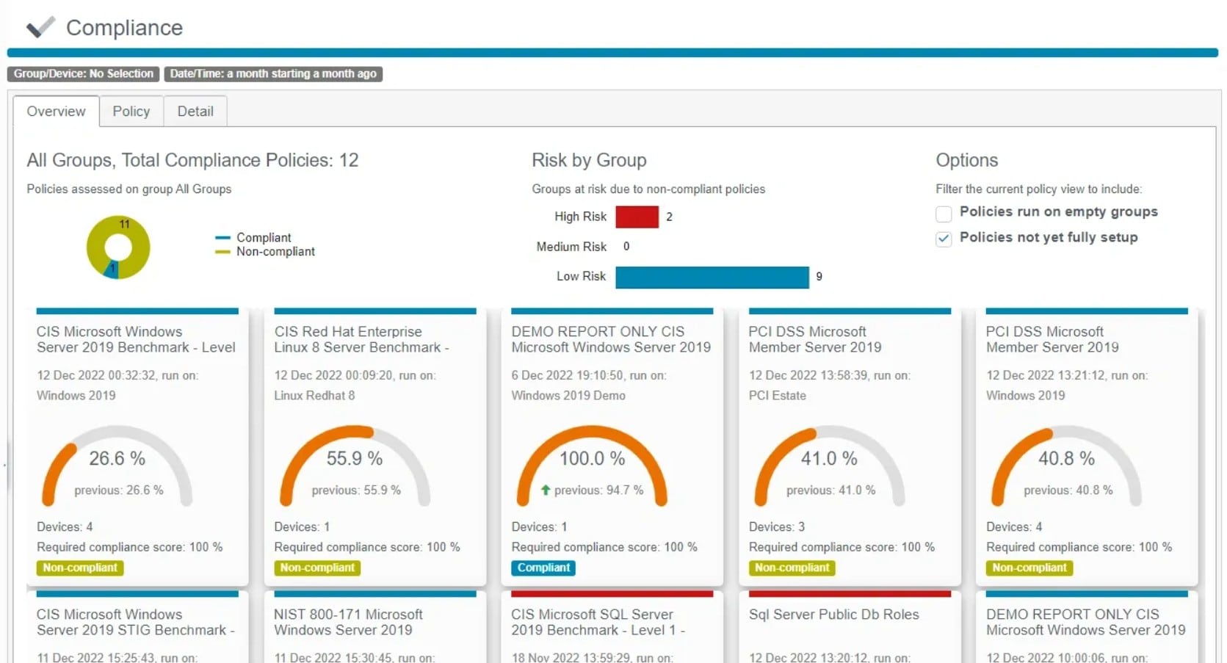This screenshot has width=1227, height=663.
Task: Click the Medium Risk count value
Action: pyautogui.click(x=626, y=246)
